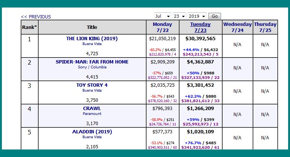Click Lion King's $30,392,565 Tuesday gross
Image resolution: width=290 pixels, height=157 pixels.
[x=200, y=39]
